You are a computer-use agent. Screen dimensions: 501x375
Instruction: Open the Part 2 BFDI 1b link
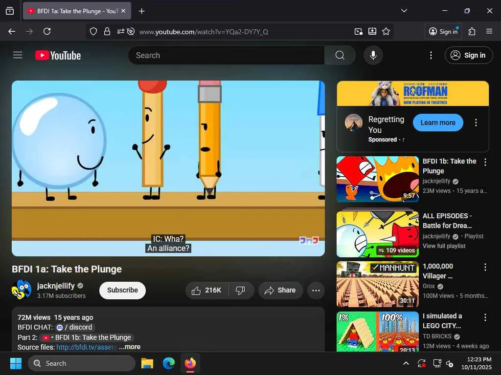click(x=87, y=337)
